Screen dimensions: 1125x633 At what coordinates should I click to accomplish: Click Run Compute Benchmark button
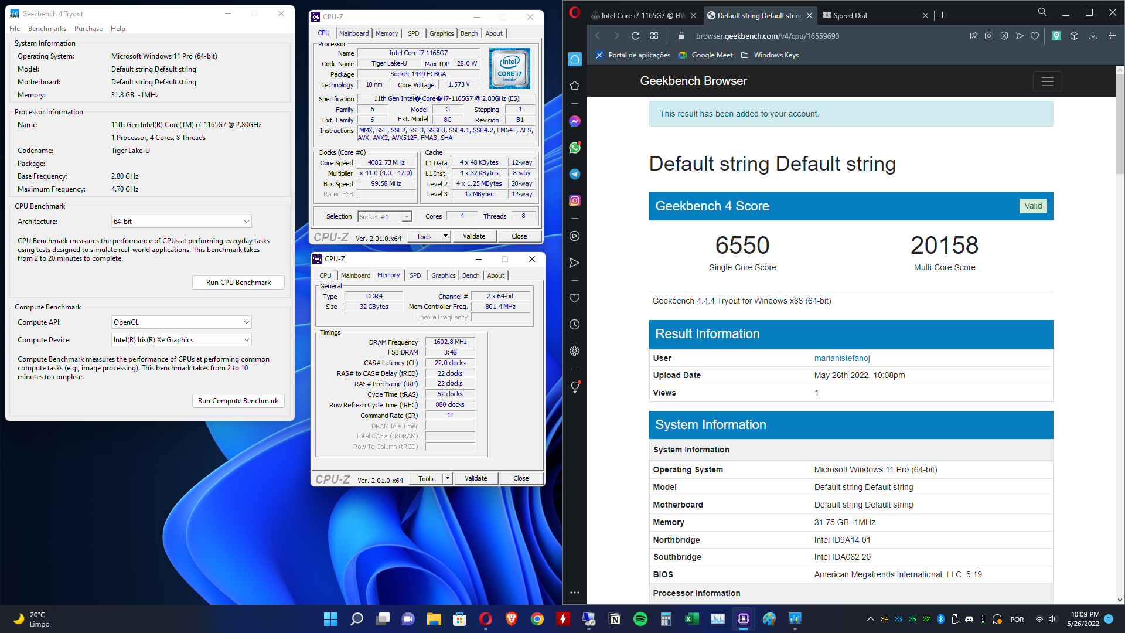pyautogui.click(x=238, y=401)
